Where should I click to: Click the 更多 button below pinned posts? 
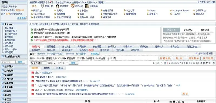[185, 94]
